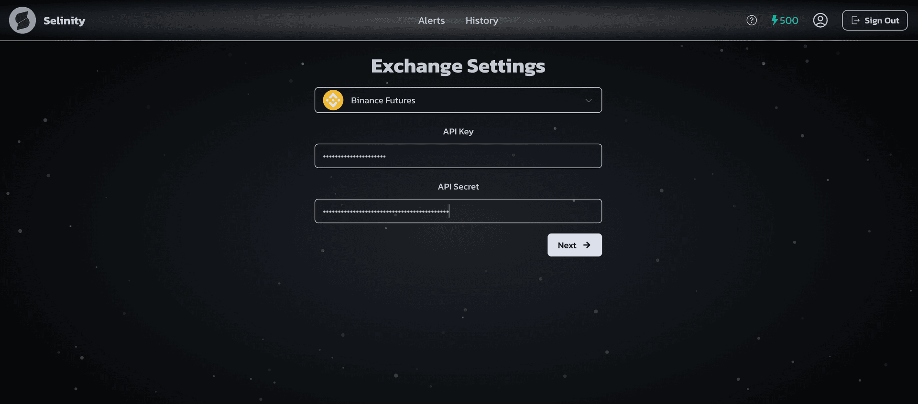Click the exit arrow icon in Sign Out
This screenshot has height=404, width=918.
pos(855,21)
